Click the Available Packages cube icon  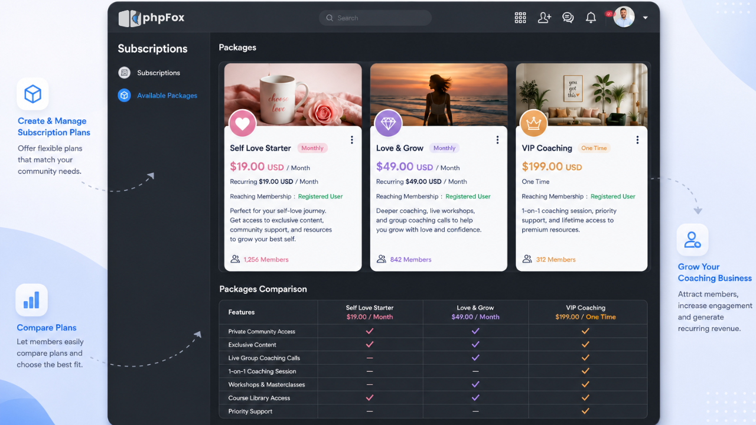point(124,95)
